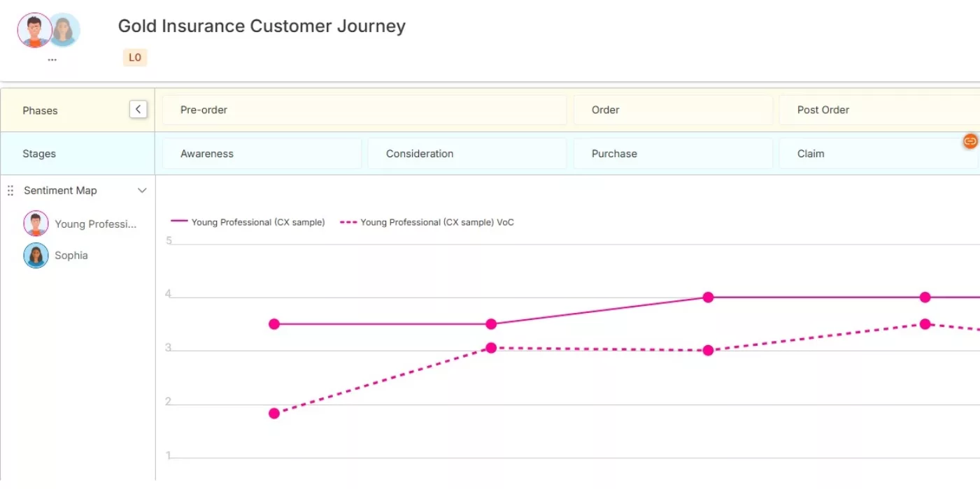
Task: Select the Order phase cell
Action: pyautogui.click(x=672, y=110)
